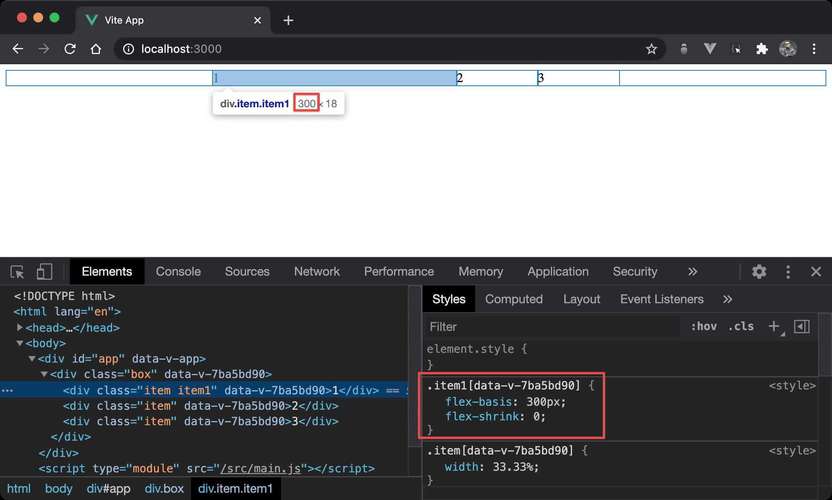Viewport: 832px width, 500px height.
Task: Toggle the .cls classes editor
Action: pos(741,326)
